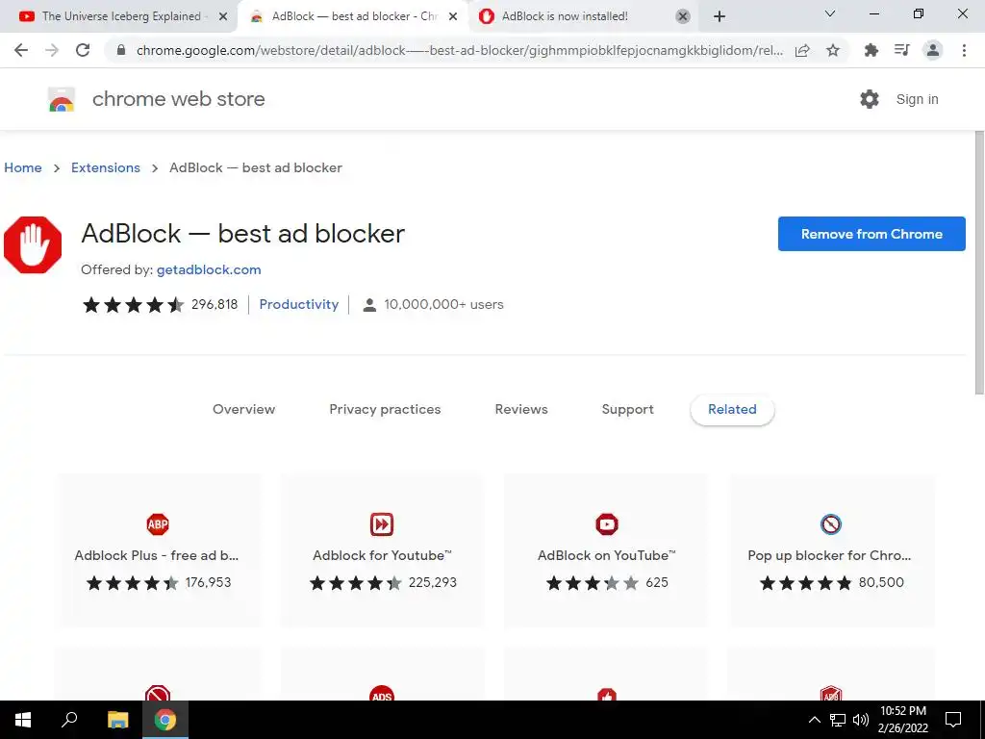Open the web store settings gear
Image resolution: width=985 pixels, height=739 pixels.
tap(870, 99)
